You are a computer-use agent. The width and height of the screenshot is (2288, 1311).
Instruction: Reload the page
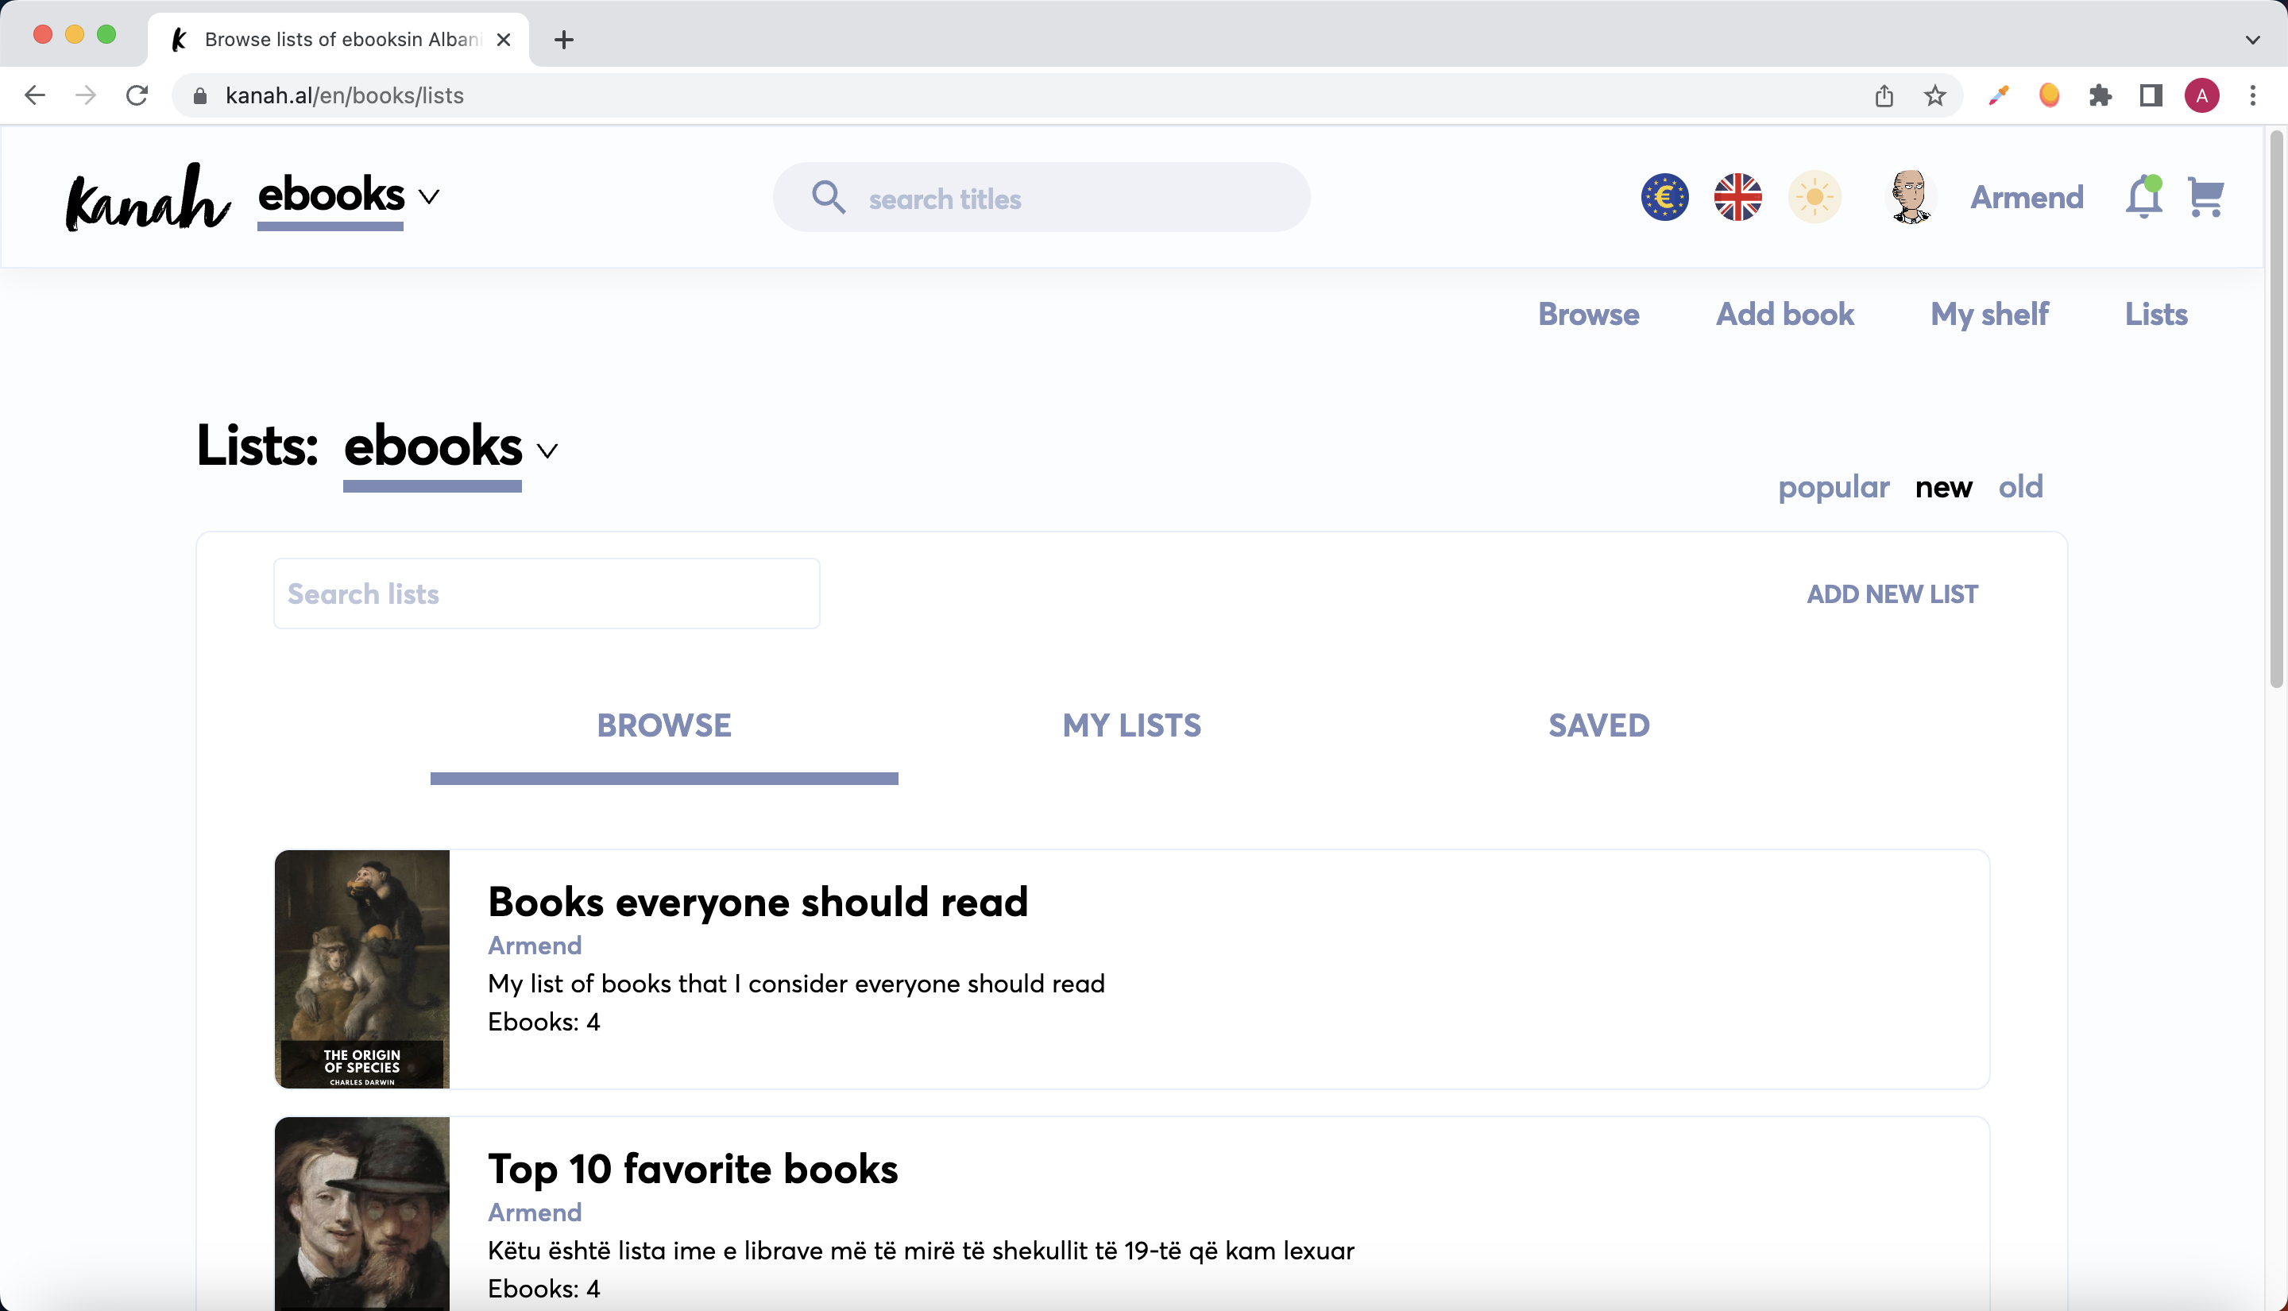[x=137, y=95]
